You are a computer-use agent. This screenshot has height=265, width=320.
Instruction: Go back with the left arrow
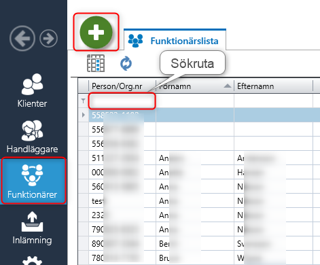point(22,38)
